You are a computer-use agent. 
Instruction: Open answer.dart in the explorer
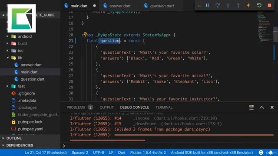click(x=31, y=65)
